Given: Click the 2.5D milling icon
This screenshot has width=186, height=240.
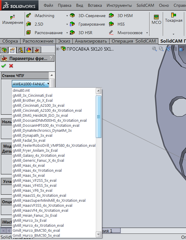Looking at the screenshot, I should pos(29,24).
